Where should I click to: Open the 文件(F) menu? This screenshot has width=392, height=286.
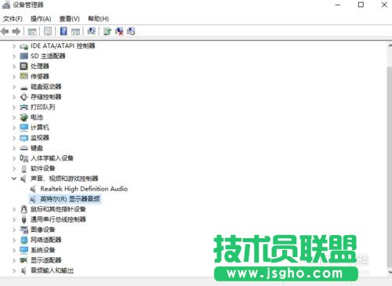pos(13,19)
